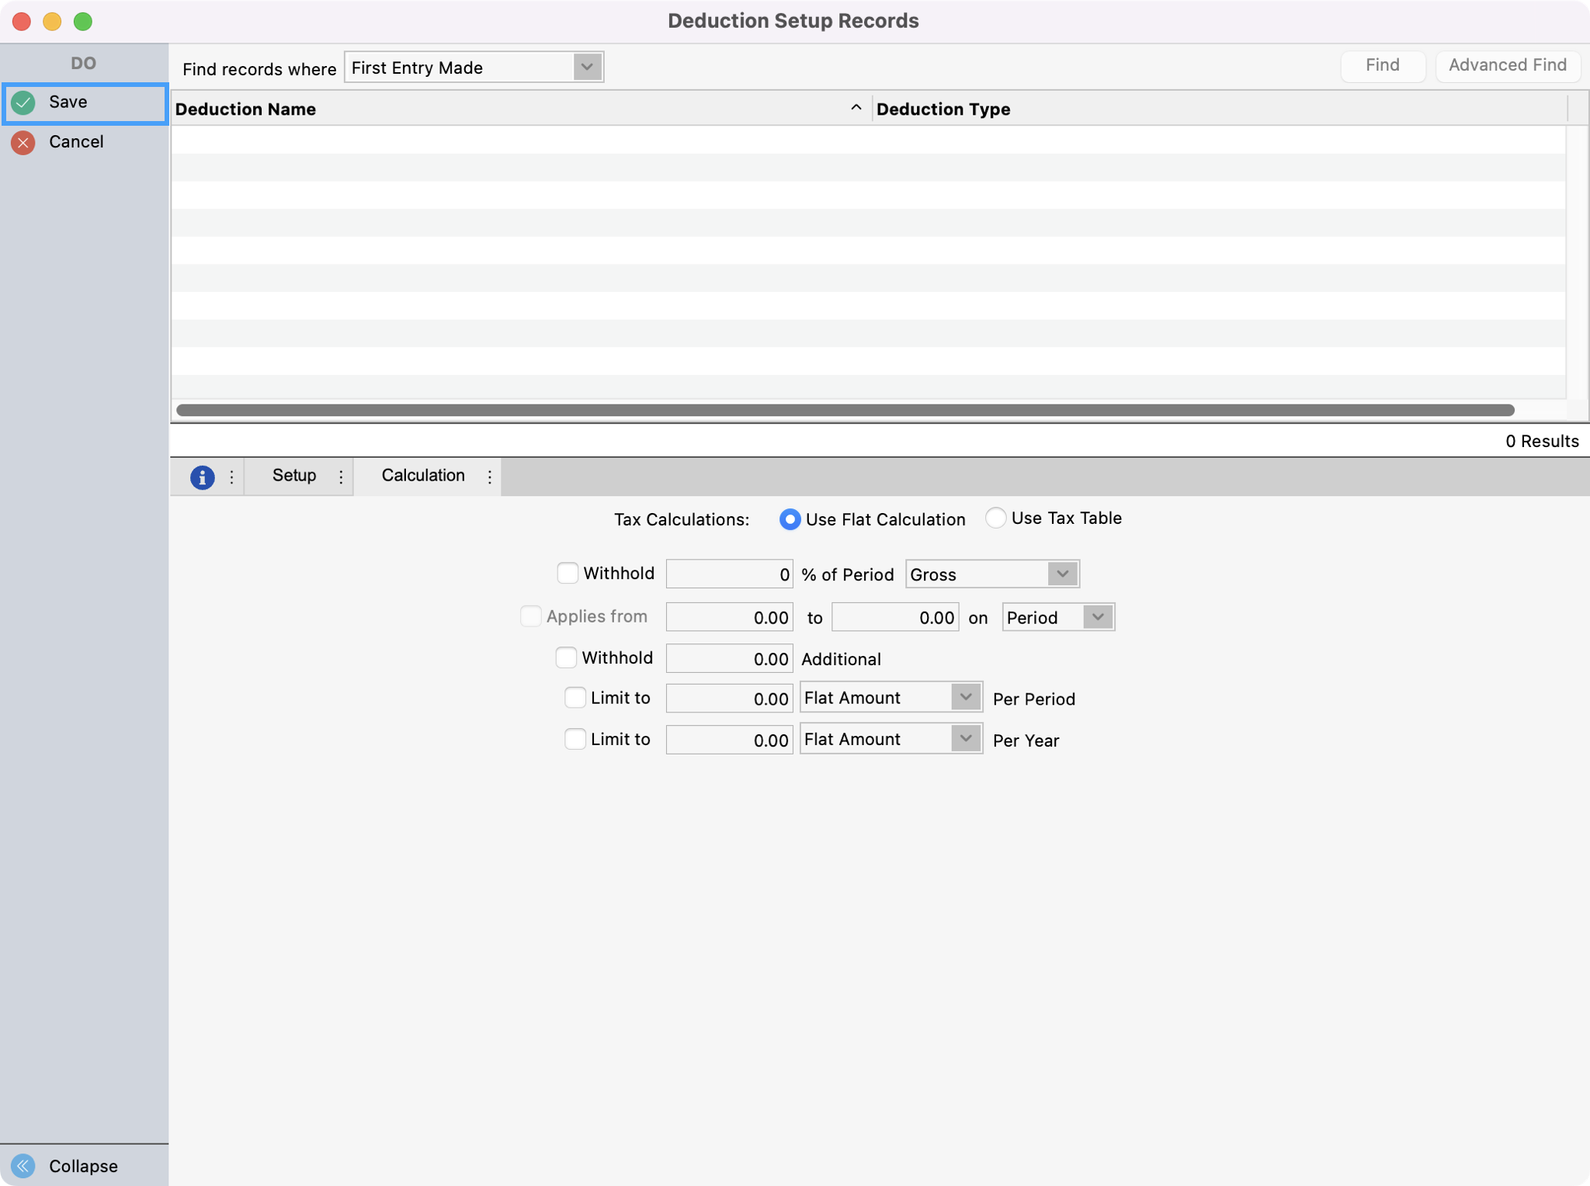Click the dots handle beside info icon
This screenshot has width=1590, height=1186.
(231, 477)
